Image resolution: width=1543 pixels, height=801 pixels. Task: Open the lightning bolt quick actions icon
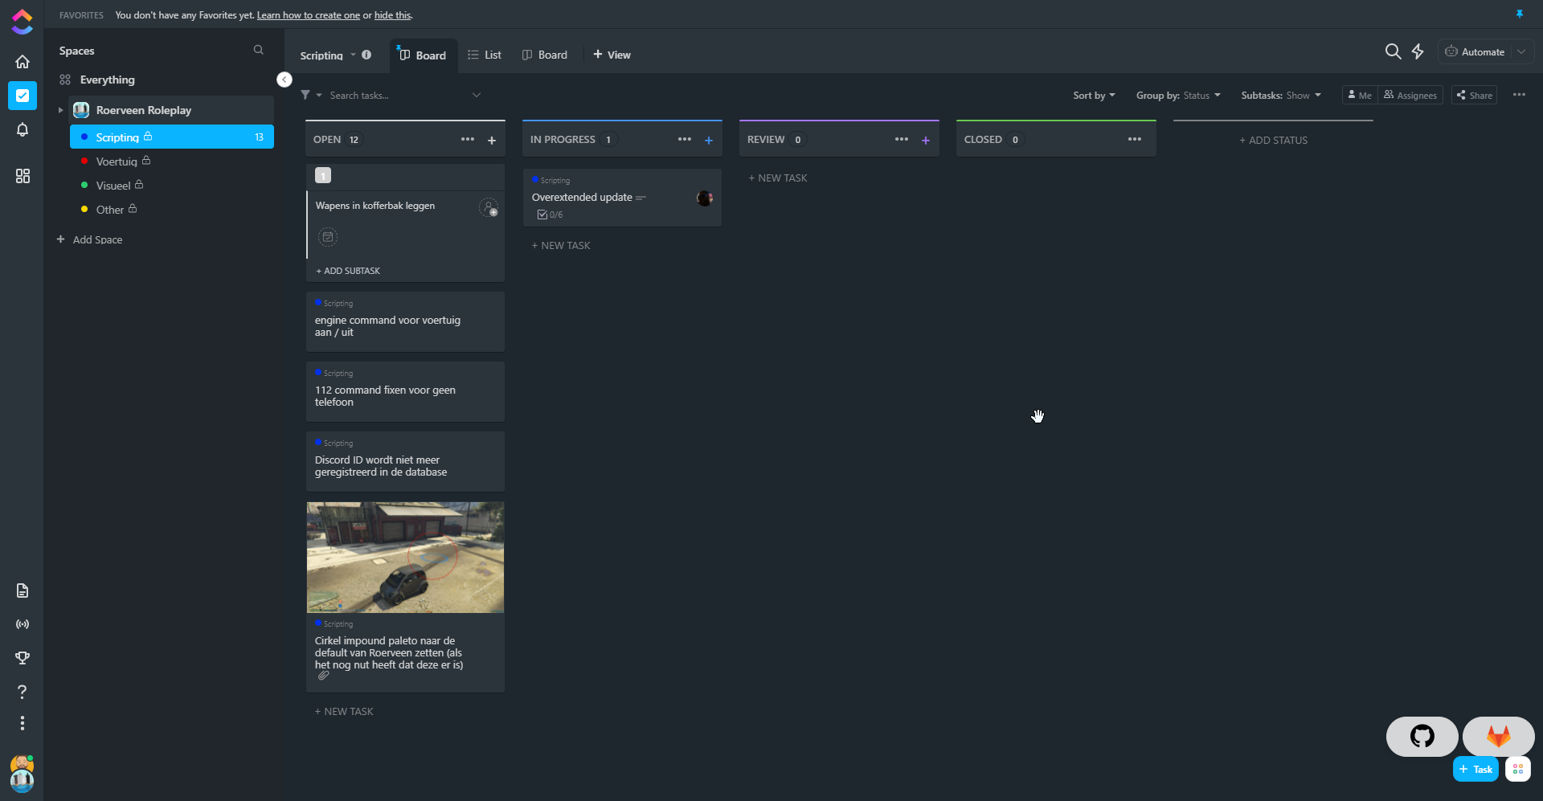pyautogui.click(x=1418, y=51)
